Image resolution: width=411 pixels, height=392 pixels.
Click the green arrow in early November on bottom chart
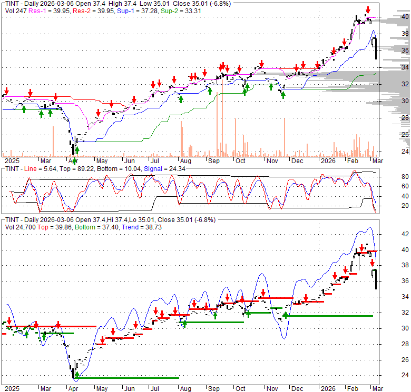(x=286, y=315)
